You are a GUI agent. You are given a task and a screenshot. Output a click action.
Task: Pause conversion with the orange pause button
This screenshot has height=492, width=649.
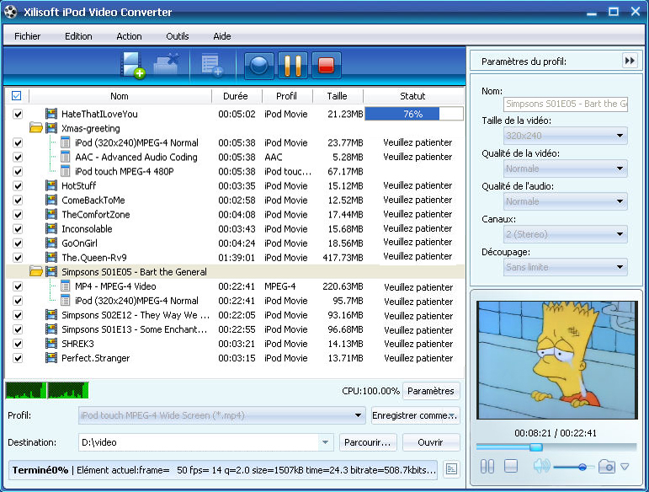[x=293, y=66]
